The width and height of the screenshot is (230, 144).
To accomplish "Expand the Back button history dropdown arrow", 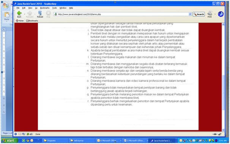I will pyautogui.click(x=24, y=14).
